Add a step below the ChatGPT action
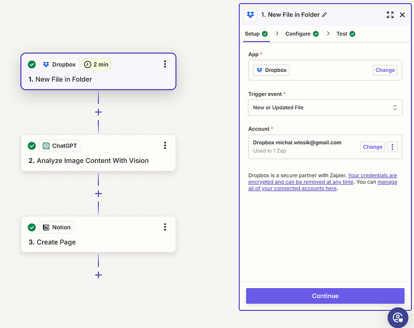The height and width of the screenshot is (328, 414). (x=98, y=193)
